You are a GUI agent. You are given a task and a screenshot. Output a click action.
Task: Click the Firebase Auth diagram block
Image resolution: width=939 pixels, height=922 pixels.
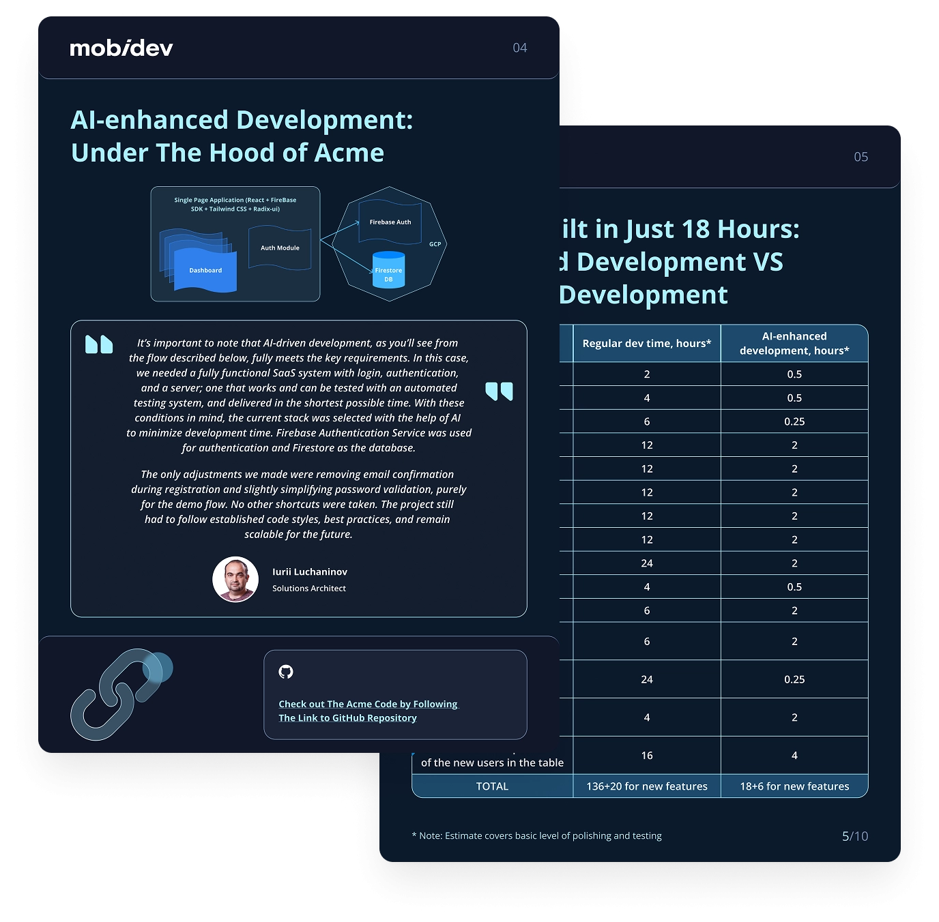click(x=390, y=222)
